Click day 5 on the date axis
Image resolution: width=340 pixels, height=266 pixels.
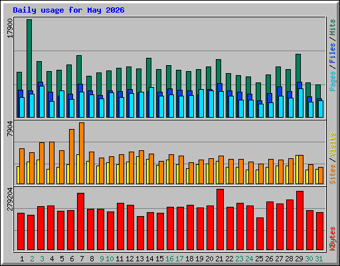[x=62, y=259]
